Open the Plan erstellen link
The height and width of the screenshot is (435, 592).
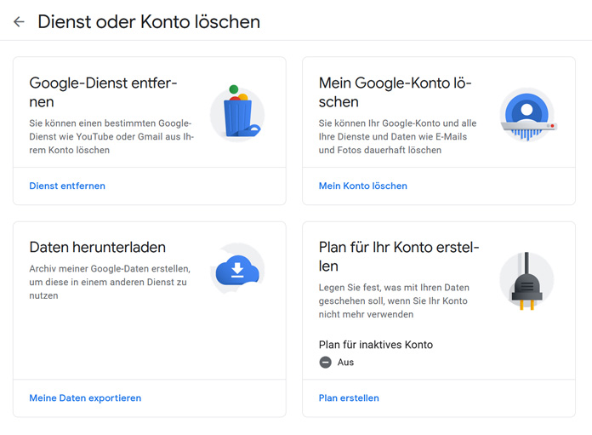(x=349, y=398)
